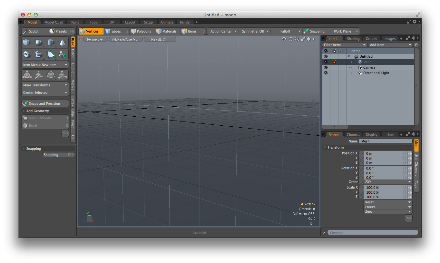Open the Channels tab in properties
The width and height of the screenshot is (440, 263).
coord(353,135)
